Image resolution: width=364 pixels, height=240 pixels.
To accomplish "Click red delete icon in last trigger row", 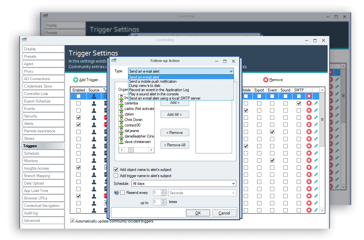I will coord(309,210).
